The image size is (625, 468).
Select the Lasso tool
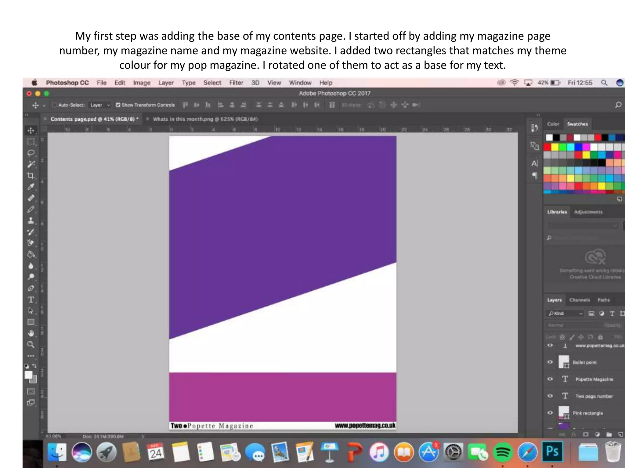click(31, 153)
